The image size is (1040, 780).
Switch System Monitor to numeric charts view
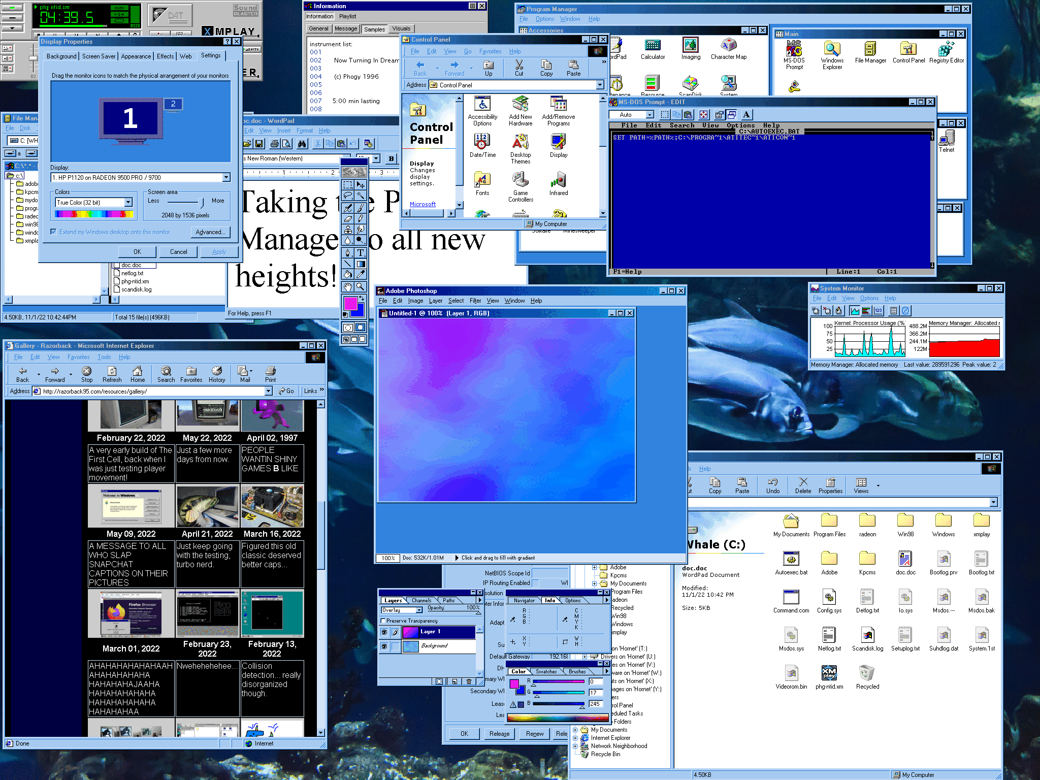(x=879, y=311)
